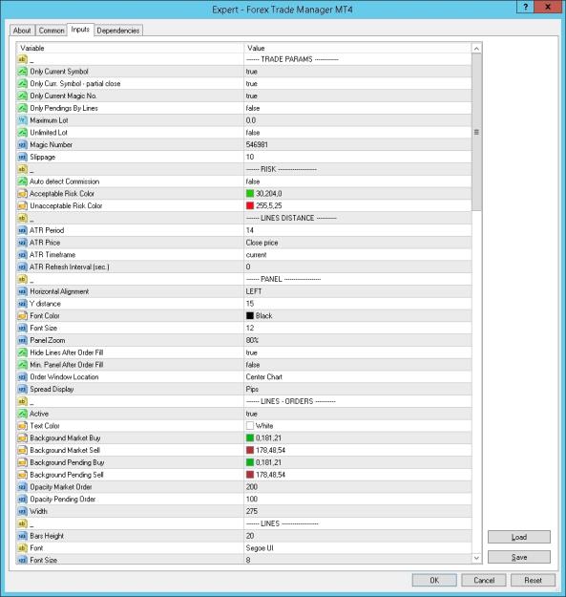Click the Load button
The width and height of the screenshot is (566, 597).
point(519,537)
